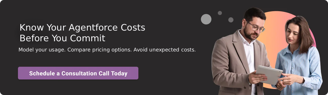Click the Before You Commit headline line

tap(62, 38)
